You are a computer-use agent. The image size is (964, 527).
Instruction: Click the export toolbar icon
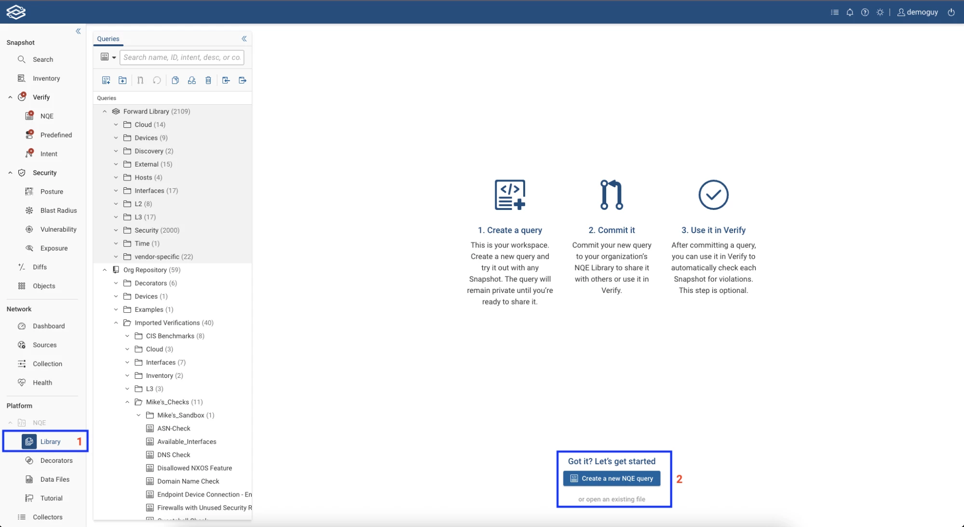pos(243,80)
